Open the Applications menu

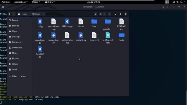click(21, 2)
